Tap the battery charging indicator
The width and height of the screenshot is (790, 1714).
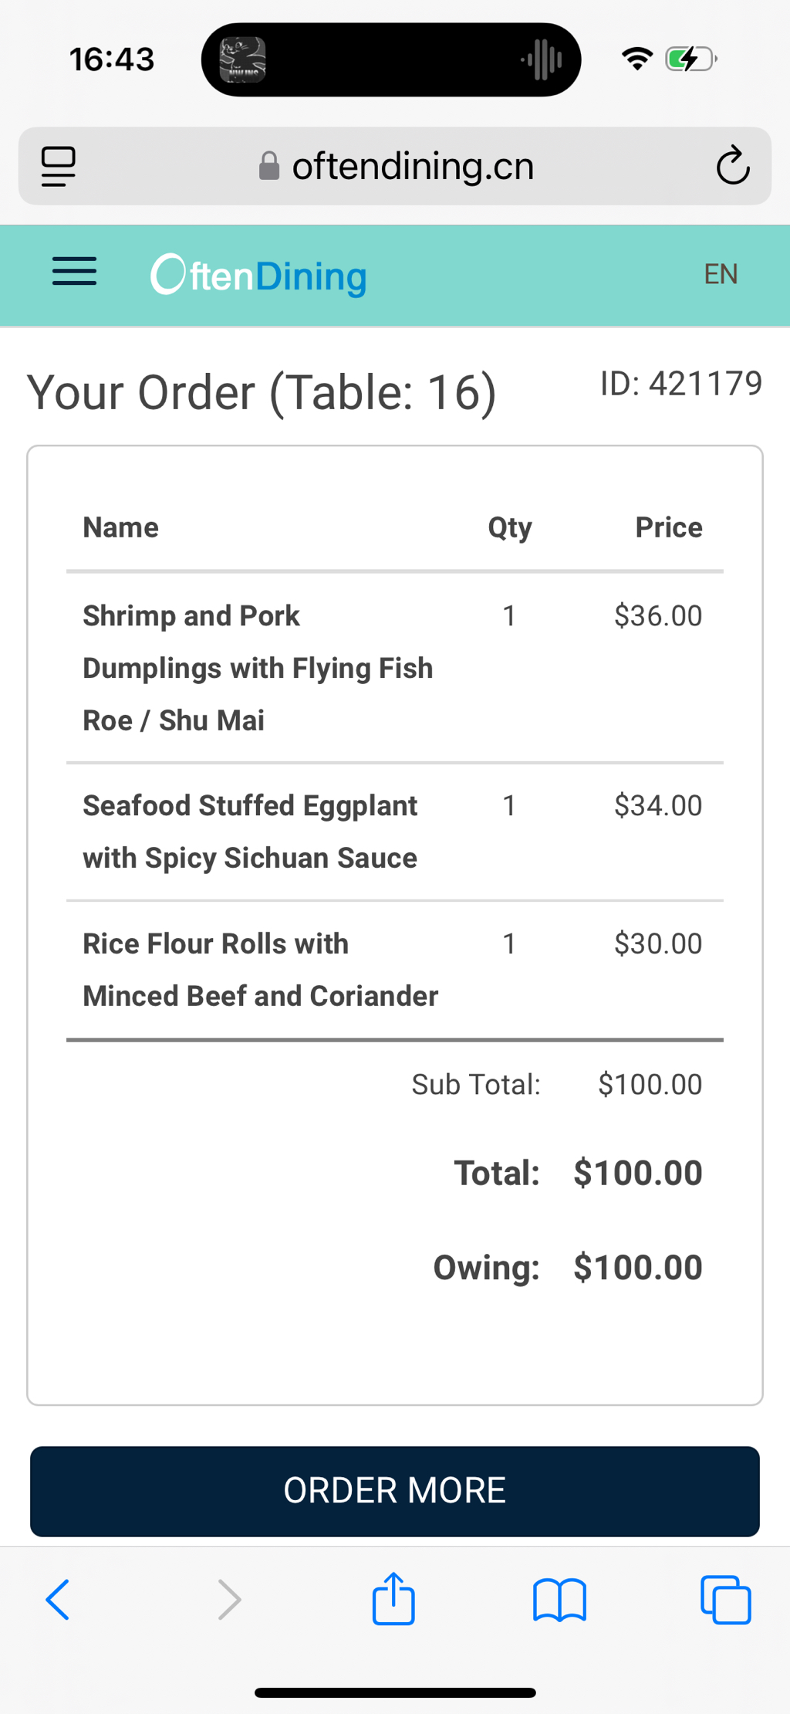click(x=691, y=59)
